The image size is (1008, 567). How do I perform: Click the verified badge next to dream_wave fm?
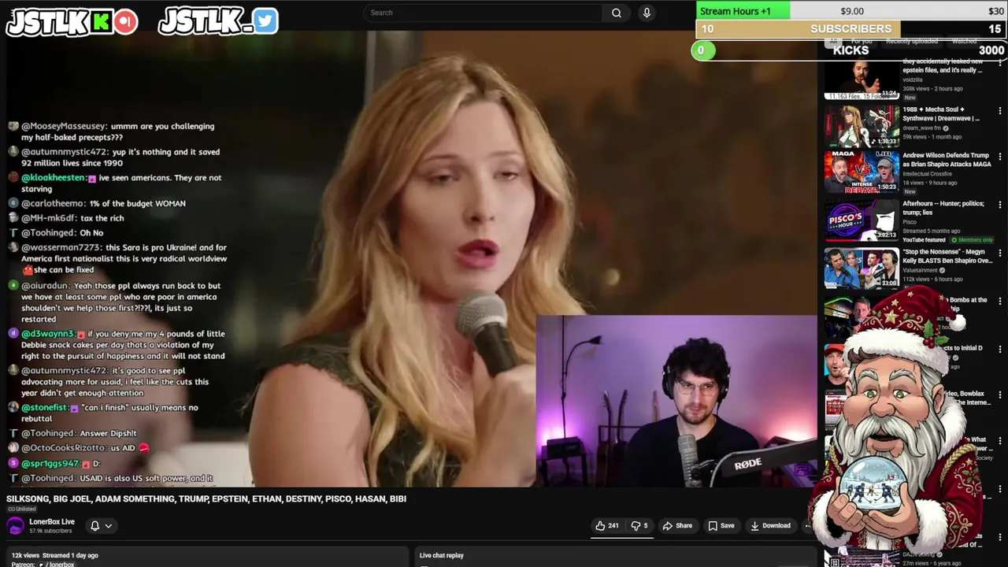pyautogui.click(x=946, y=128)
